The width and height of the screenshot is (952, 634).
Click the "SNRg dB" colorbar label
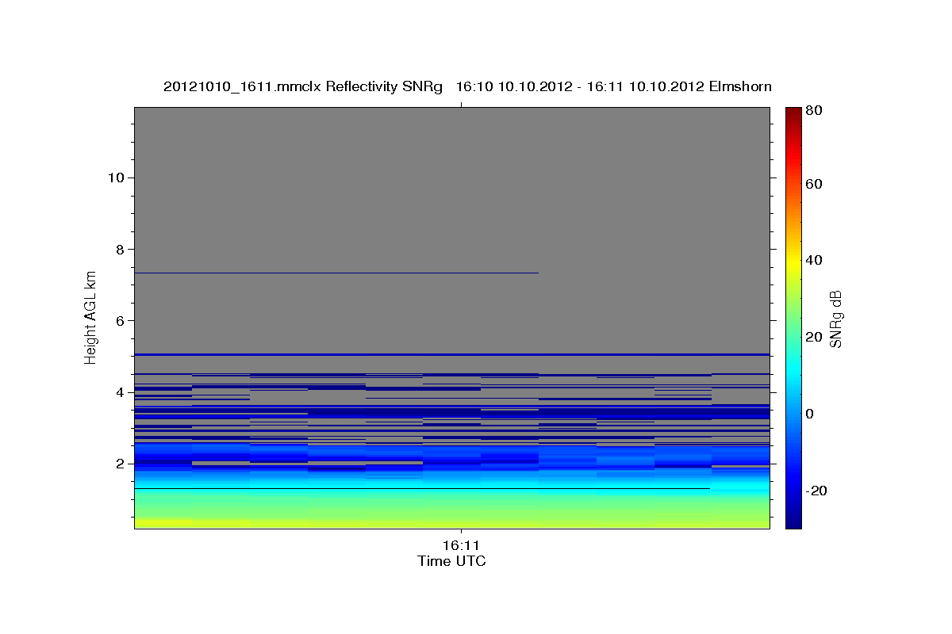[x=835, y=318]
